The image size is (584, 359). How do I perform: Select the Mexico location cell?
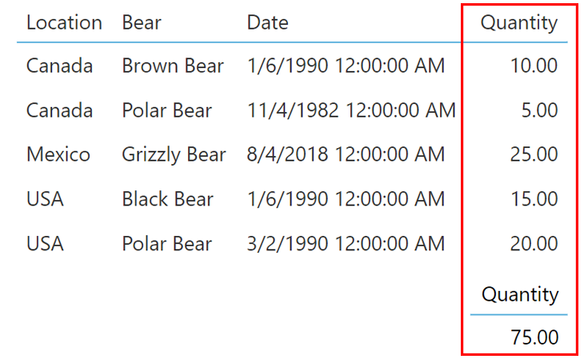58,154
